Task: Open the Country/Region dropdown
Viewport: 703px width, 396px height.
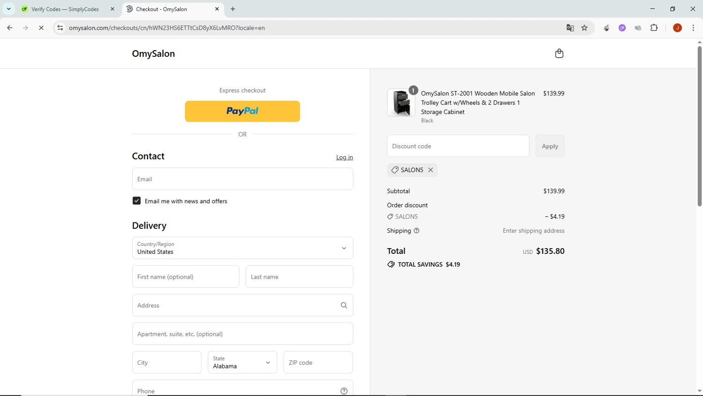Action: coord(242,248)
